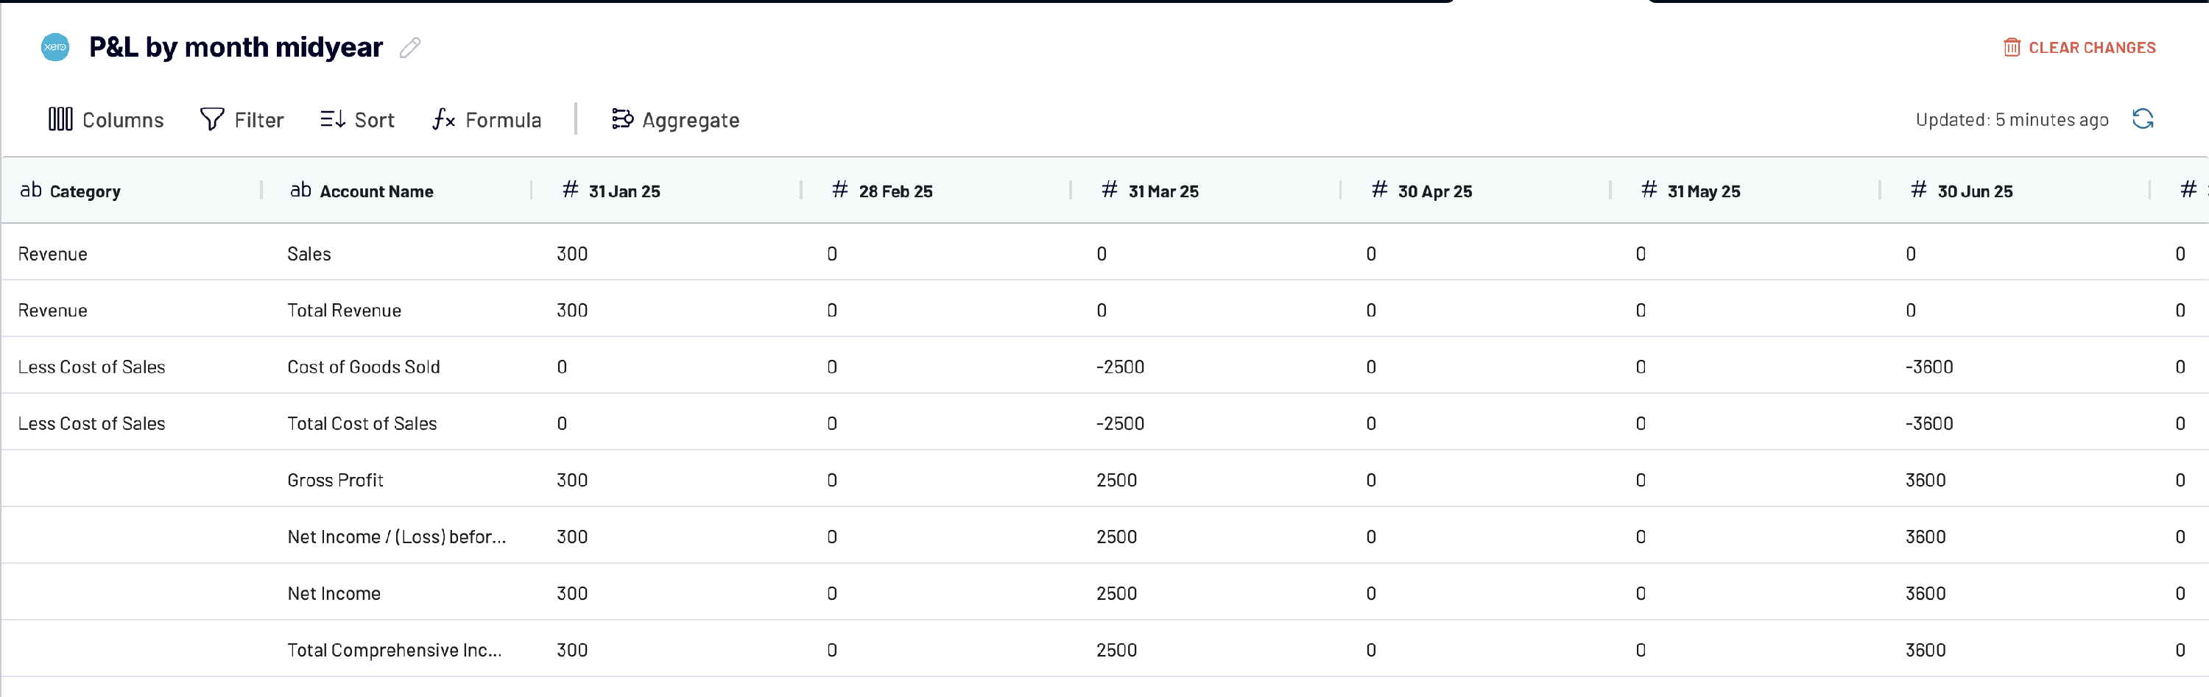Click 2500 in Net Income / (Loss) befor... row
Viewport: 2209px width, 697px height.
tap(1116, 537)
